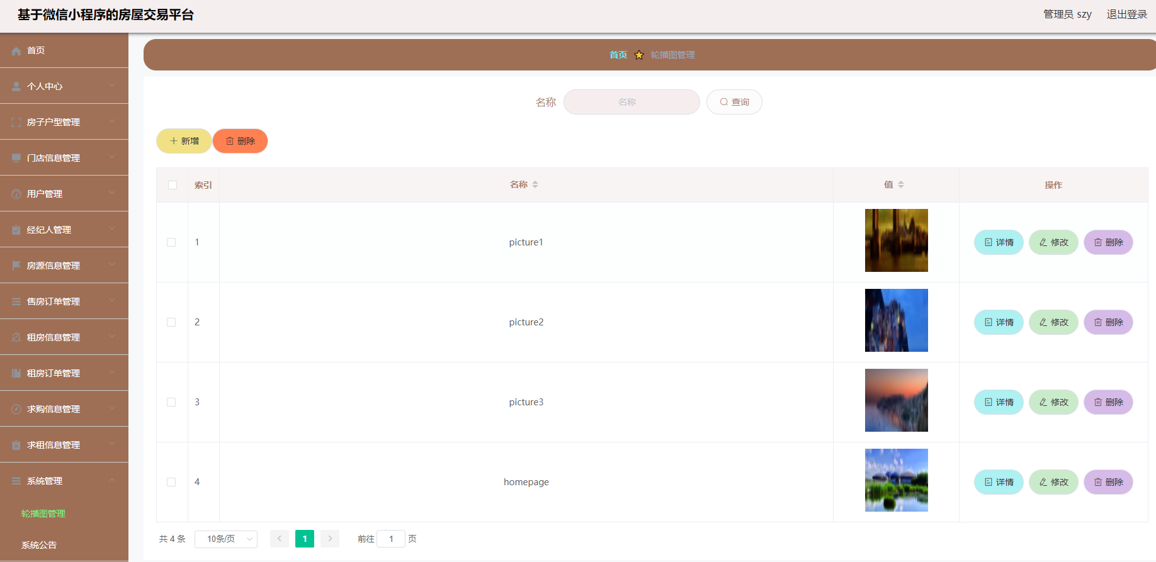
Task: Expand the 用户管理 sidebar menu
Action: click(64, 194)
